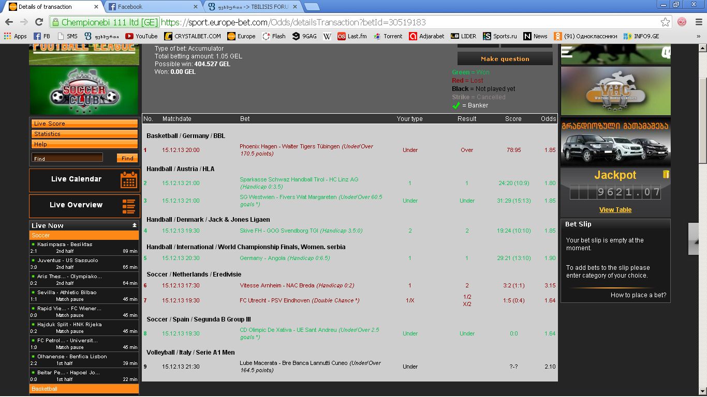Select the Soccer category header under Live Now
Screen dimensions: 707x397
point(84,235)
